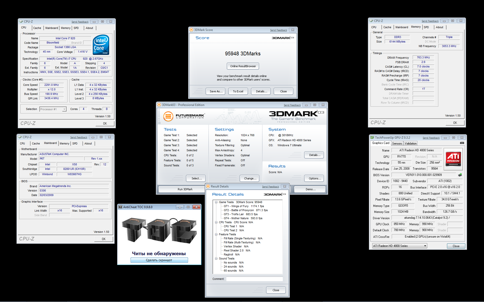Click Send Feedback in 3DMark Score window
The height and width of the screenshot is (302, 484).
[x=279, y=30]
